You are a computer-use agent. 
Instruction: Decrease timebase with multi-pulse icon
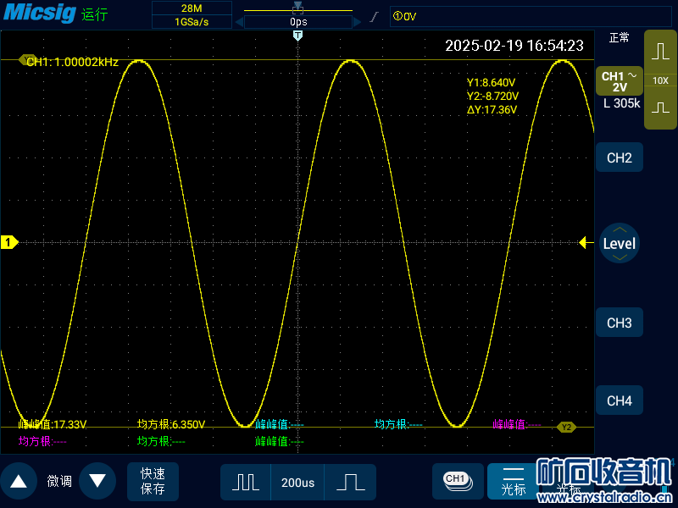click(x=246, y=482)
